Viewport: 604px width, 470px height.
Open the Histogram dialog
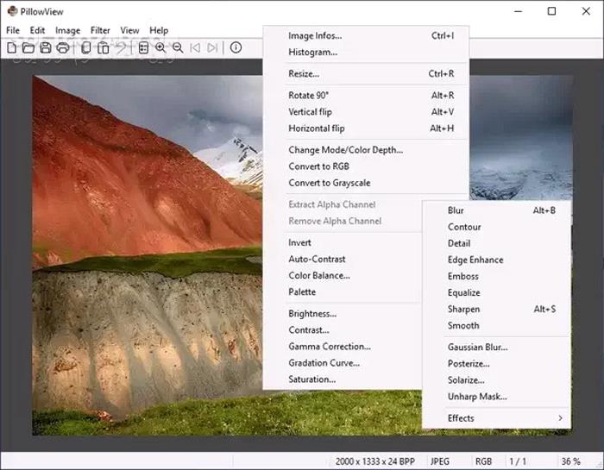[312, 53]
